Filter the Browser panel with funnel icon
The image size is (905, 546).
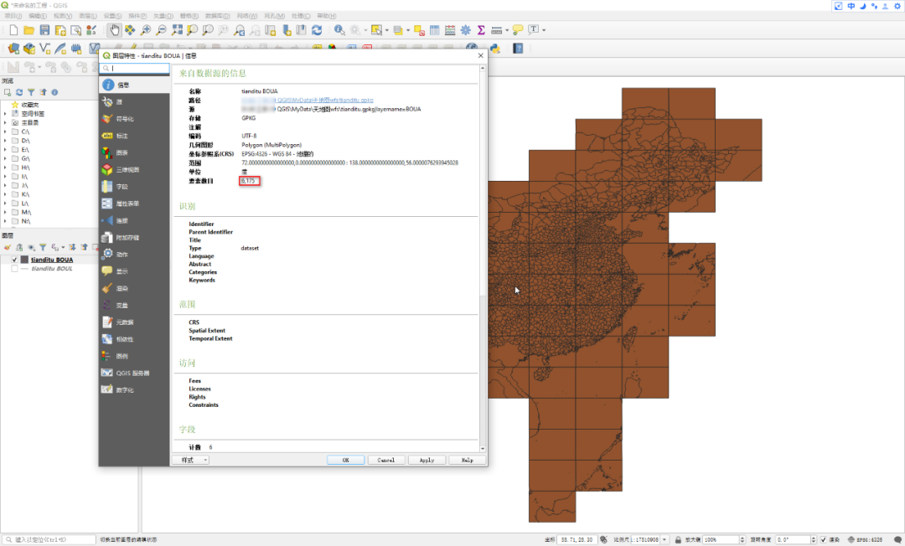[31, 92]
